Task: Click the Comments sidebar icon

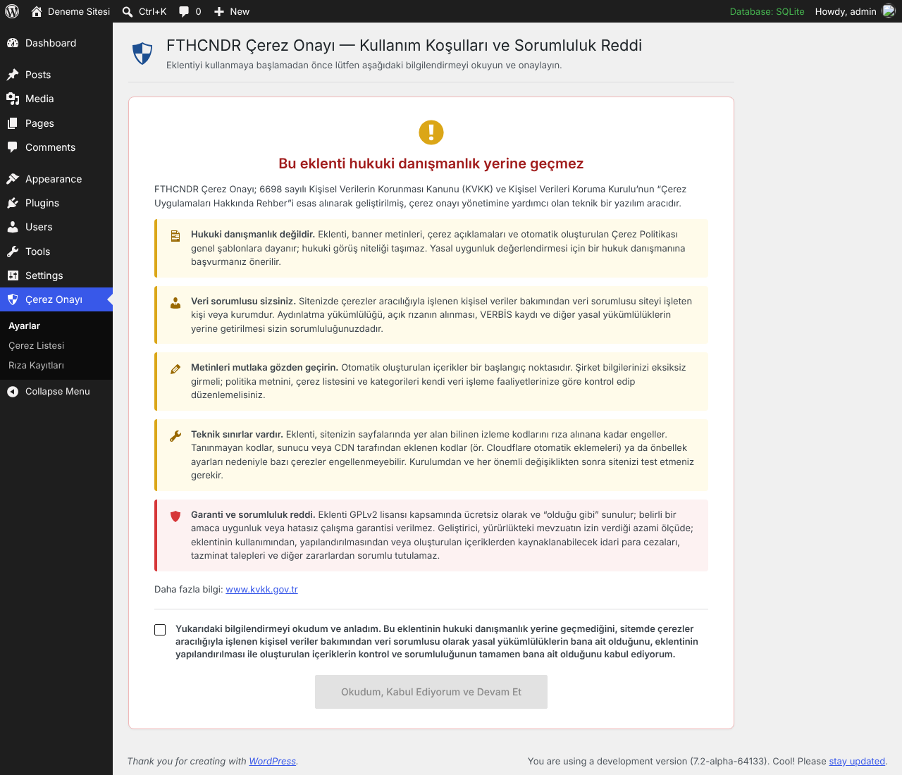Action: click(13, 147)
